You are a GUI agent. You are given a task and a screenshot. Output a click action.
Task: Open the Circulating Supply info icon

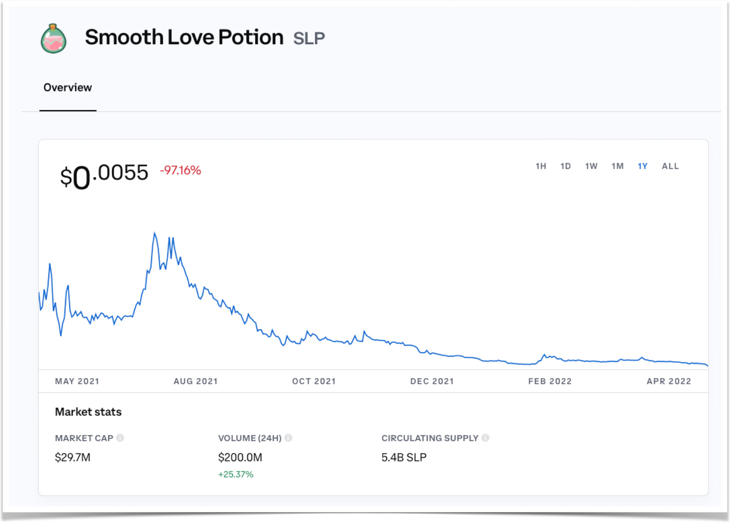(485, 438)
